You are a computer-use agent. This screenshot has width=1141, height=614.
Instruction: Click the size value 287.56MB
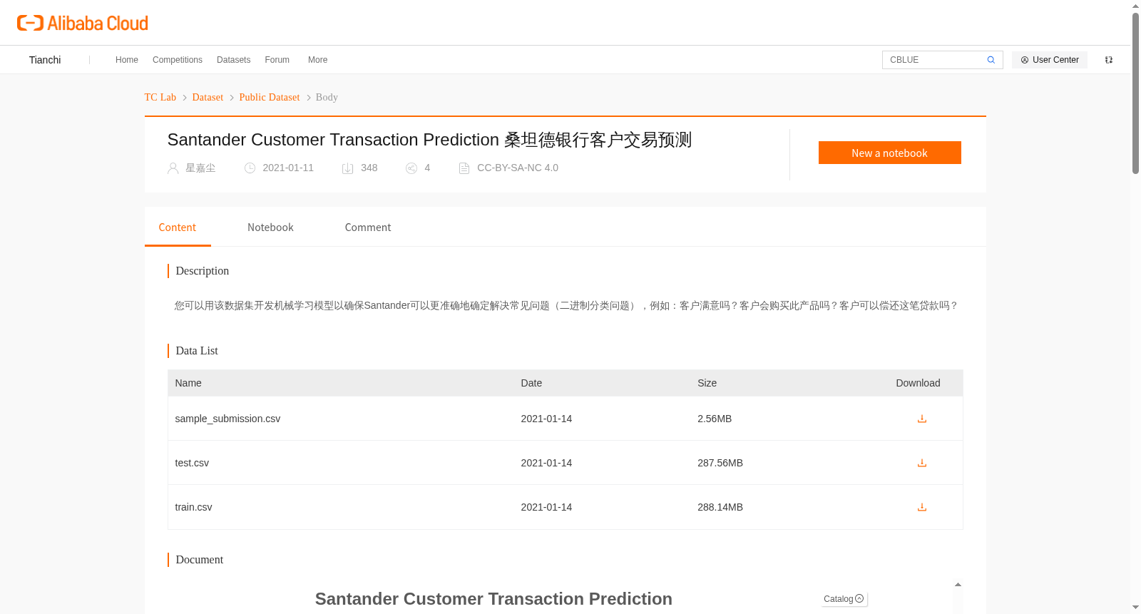pyautogui.click(x=720, y=463)
